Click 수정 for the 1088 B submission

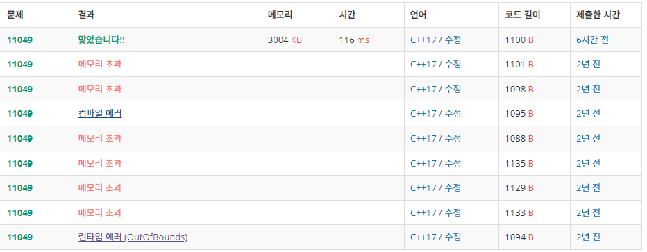pyautogui.click(x=453, y=138)
